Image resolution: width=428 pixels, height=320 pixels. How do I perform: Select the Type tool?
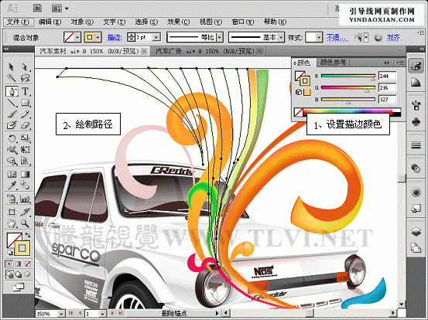(25, 91)
